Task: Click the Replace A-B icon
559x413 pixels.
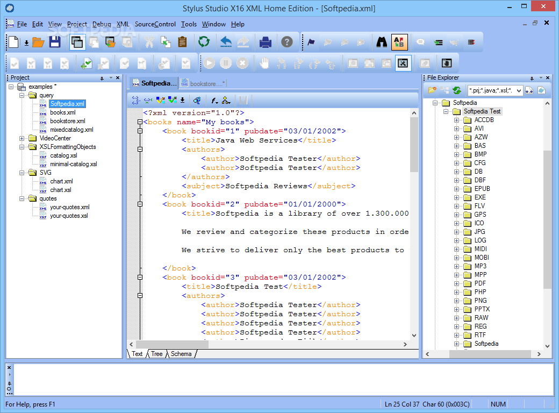Action: 399,42
